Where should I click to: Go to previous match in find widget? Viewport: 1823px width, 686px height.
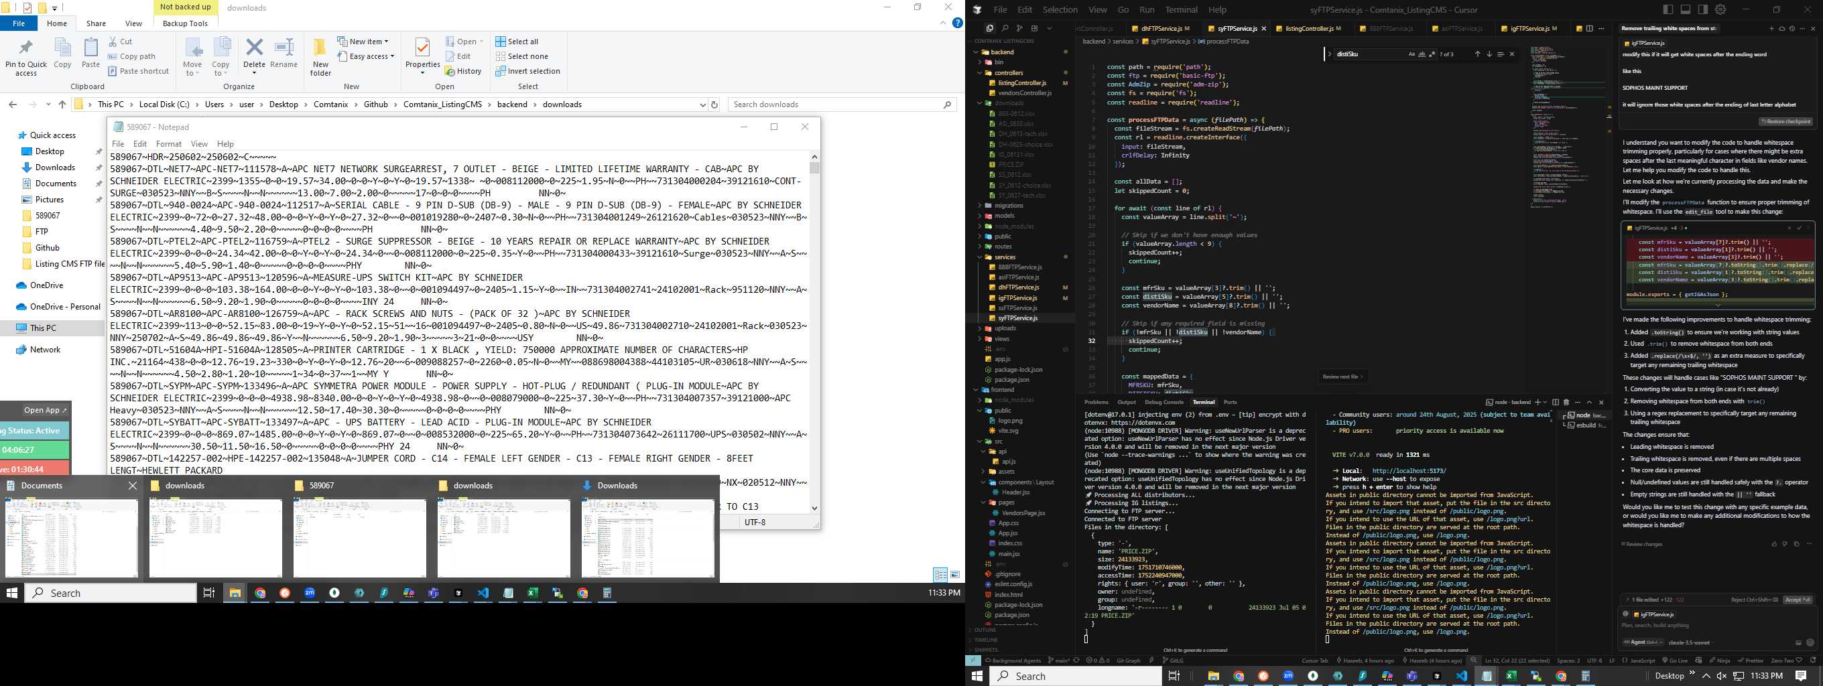(x=1477, y=54)
